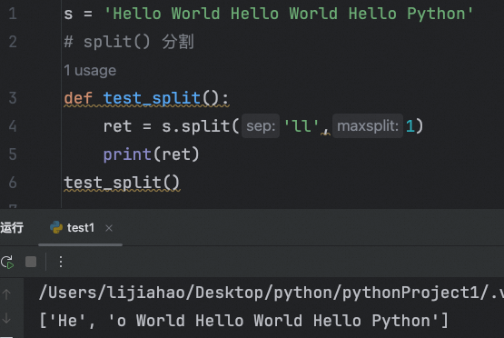Click line number 2 in the gutter
The height and width of the screenshot is (338, 504).
click(13, 42)
